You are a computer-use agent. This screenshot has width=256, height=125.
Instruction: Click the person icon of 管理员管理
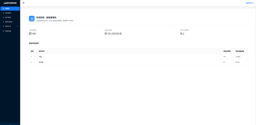tap(4, 22)
